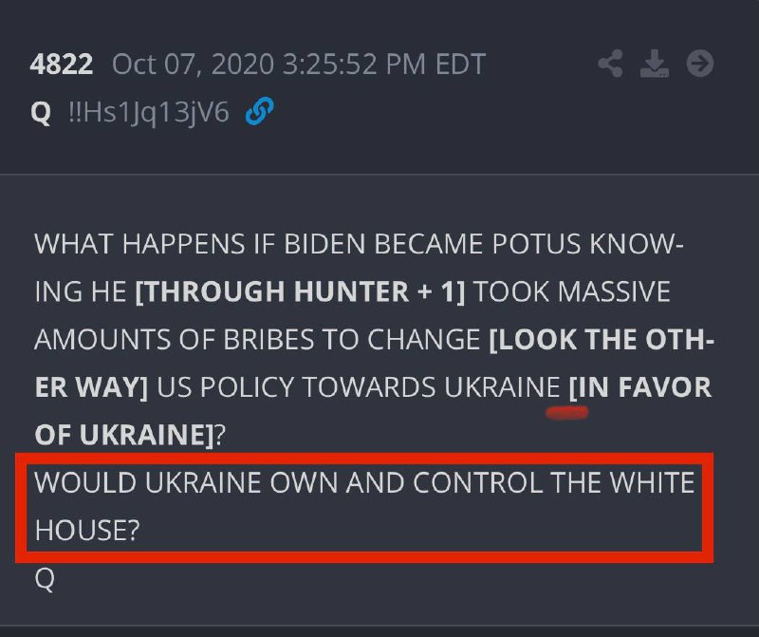Select the tripcode !!Hs1Jq13jV6

coord(149,112)
